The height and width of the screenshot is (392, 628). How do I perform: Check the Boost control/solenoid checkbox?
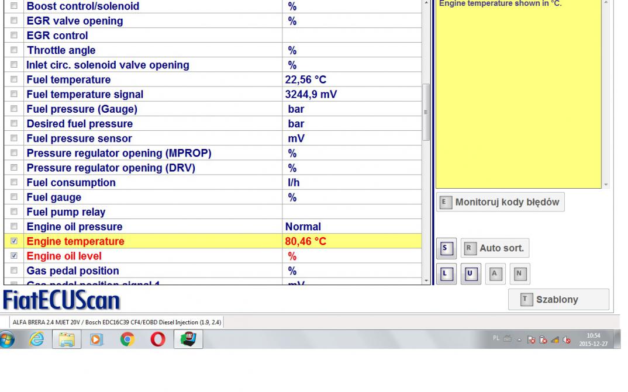click(x=14, y=6)
